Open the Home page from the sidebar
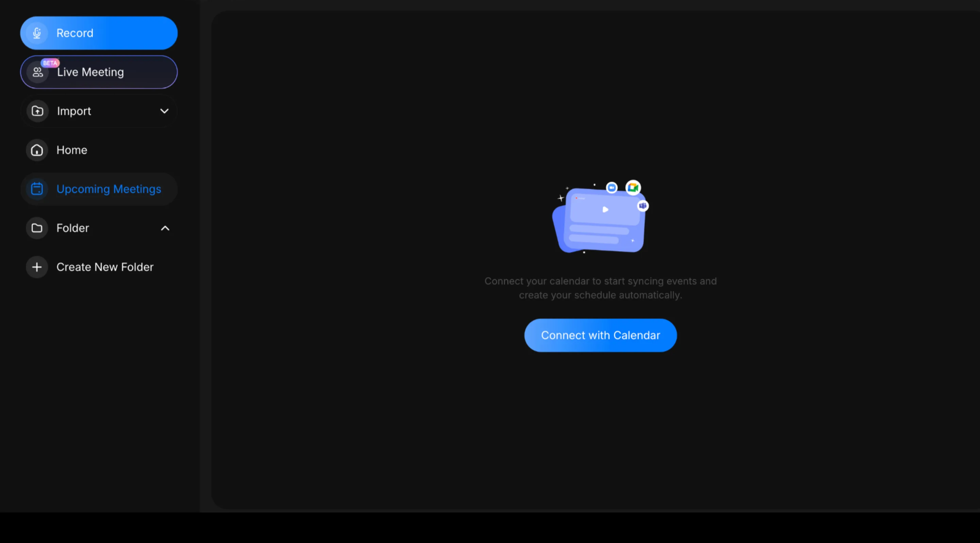 point(72,150)
